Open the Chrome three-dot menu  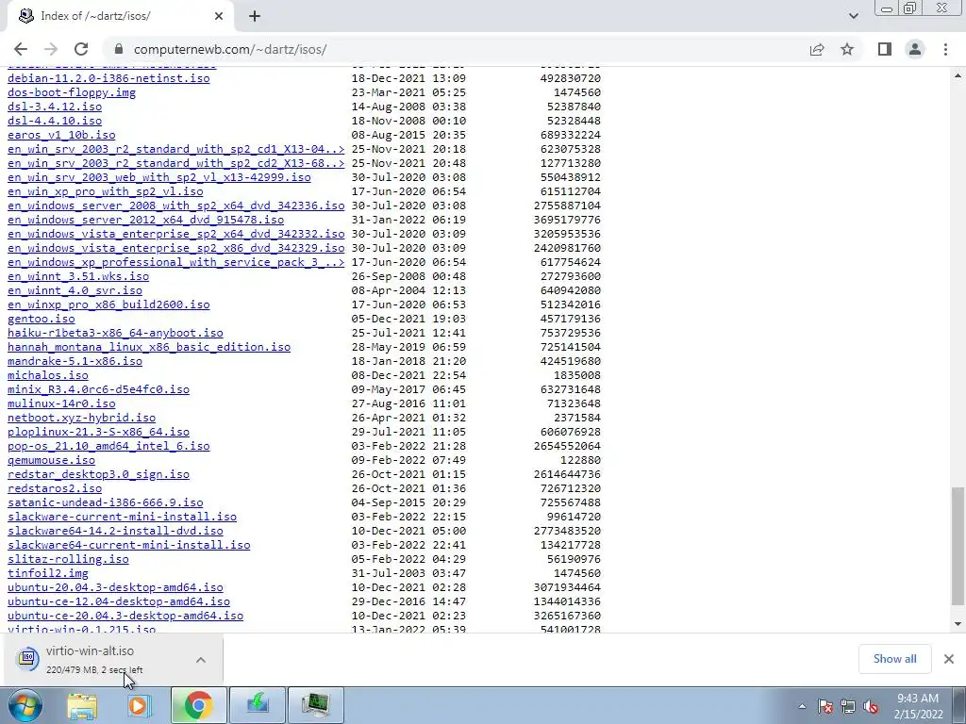(945, 49)
